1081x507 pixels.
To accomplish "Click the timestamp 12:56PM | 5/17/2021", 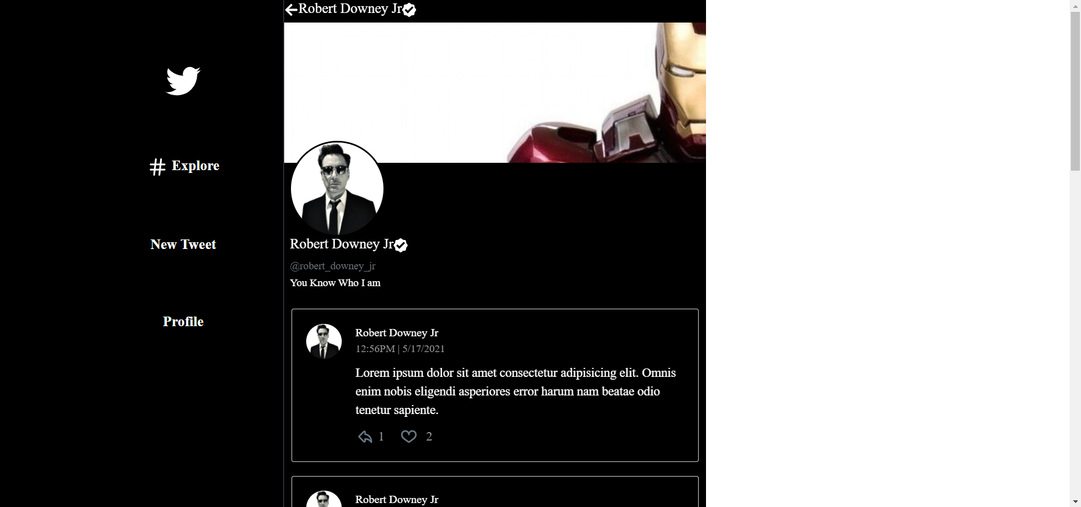I will [400, 349].
